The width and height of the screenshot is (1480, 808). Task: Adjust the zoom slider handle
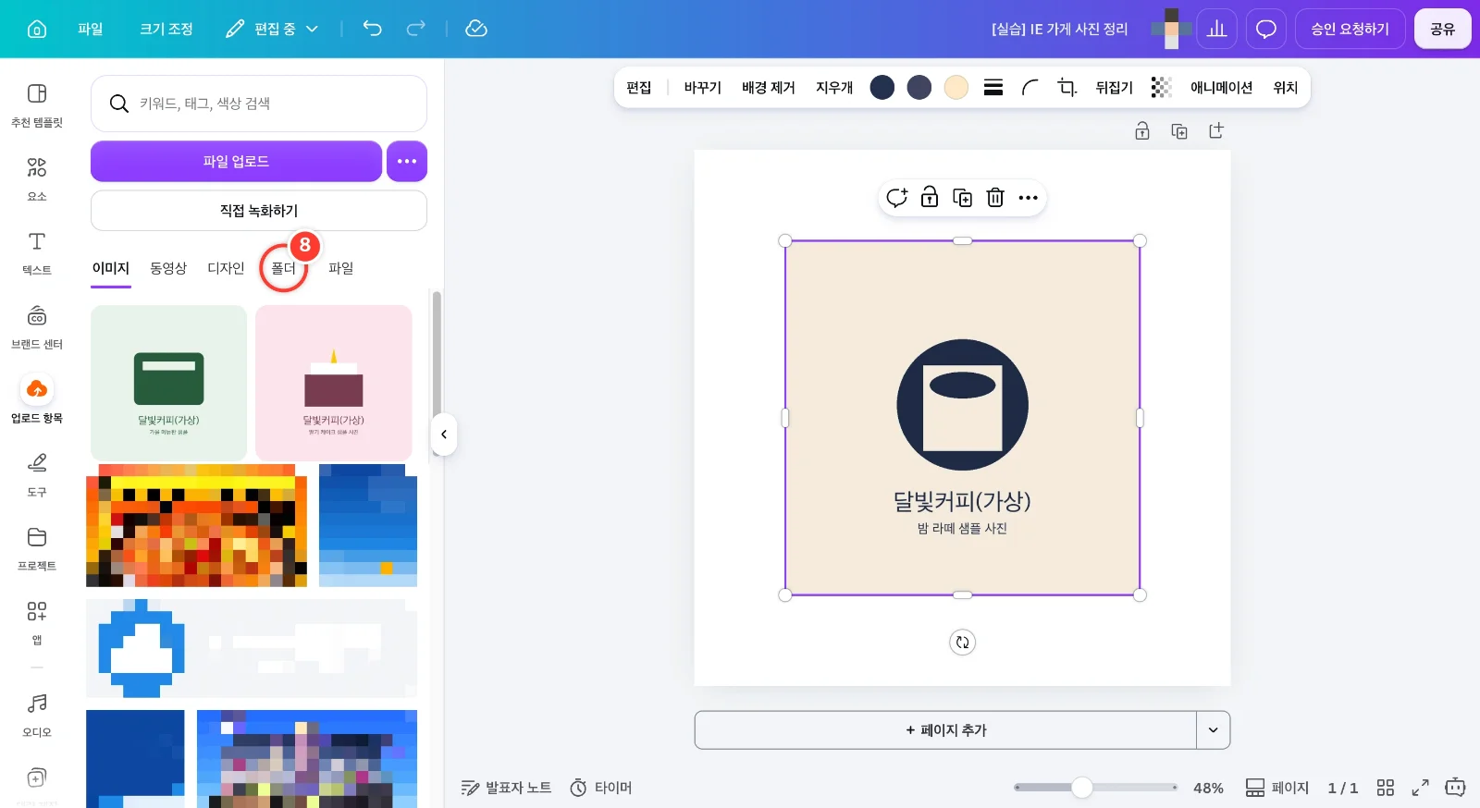(1082, 788)
